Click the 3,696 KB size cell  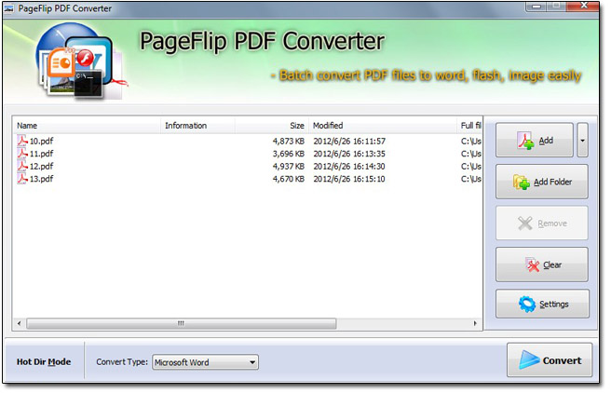289,154
